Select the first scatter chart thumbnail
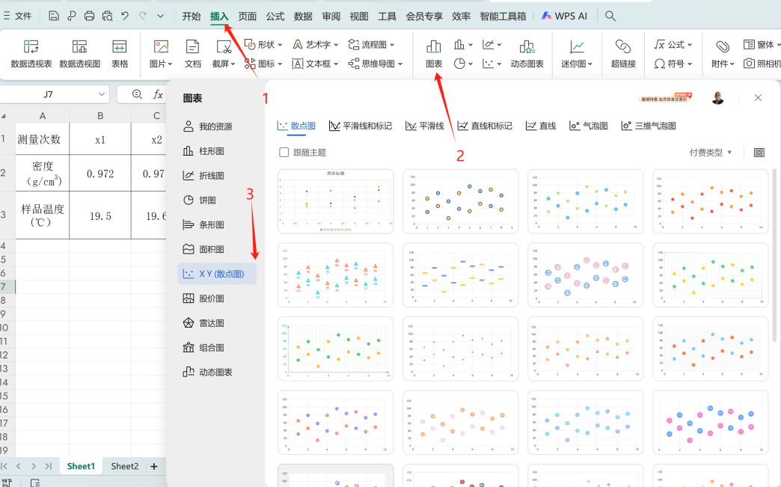781x487 pixels. tap(335, 201)
